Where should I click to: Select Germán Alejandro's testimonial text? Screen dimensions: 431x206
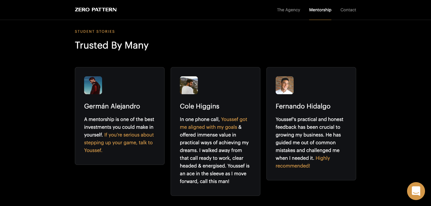(119, 135)
